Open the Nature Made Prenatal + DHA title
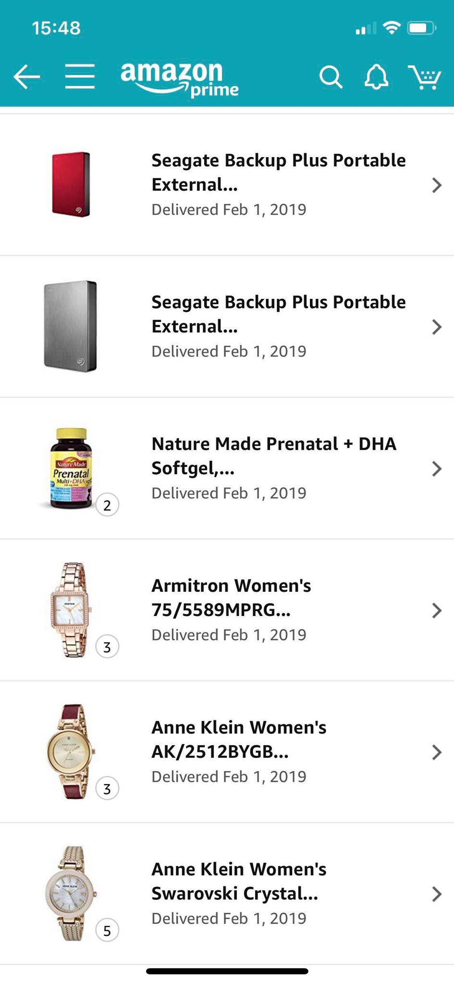This screenshot has width=454, height=984. (274, 455)
